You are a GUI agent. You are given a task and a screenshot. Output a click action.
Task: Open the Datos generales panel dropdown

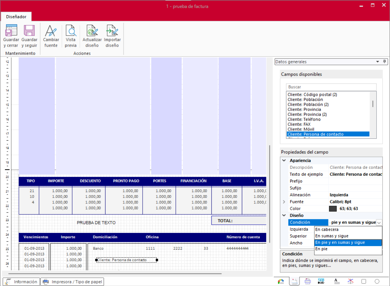(378, 62)
